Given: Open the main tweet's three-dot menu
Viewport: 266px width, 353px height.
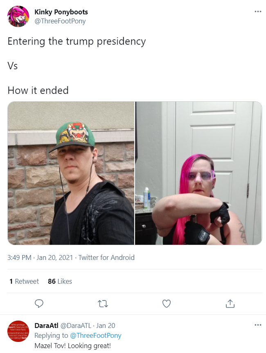Looking at the screenshot, I should (x=258, y=11).
